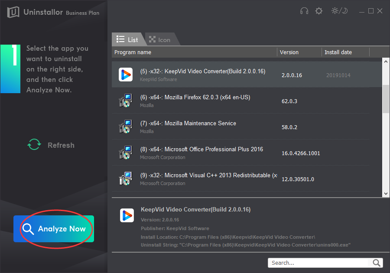Viewport: 390px width, 273px height.
Task: Click Microsoft Office Professional Plus icon
Action: pos(126,153)
